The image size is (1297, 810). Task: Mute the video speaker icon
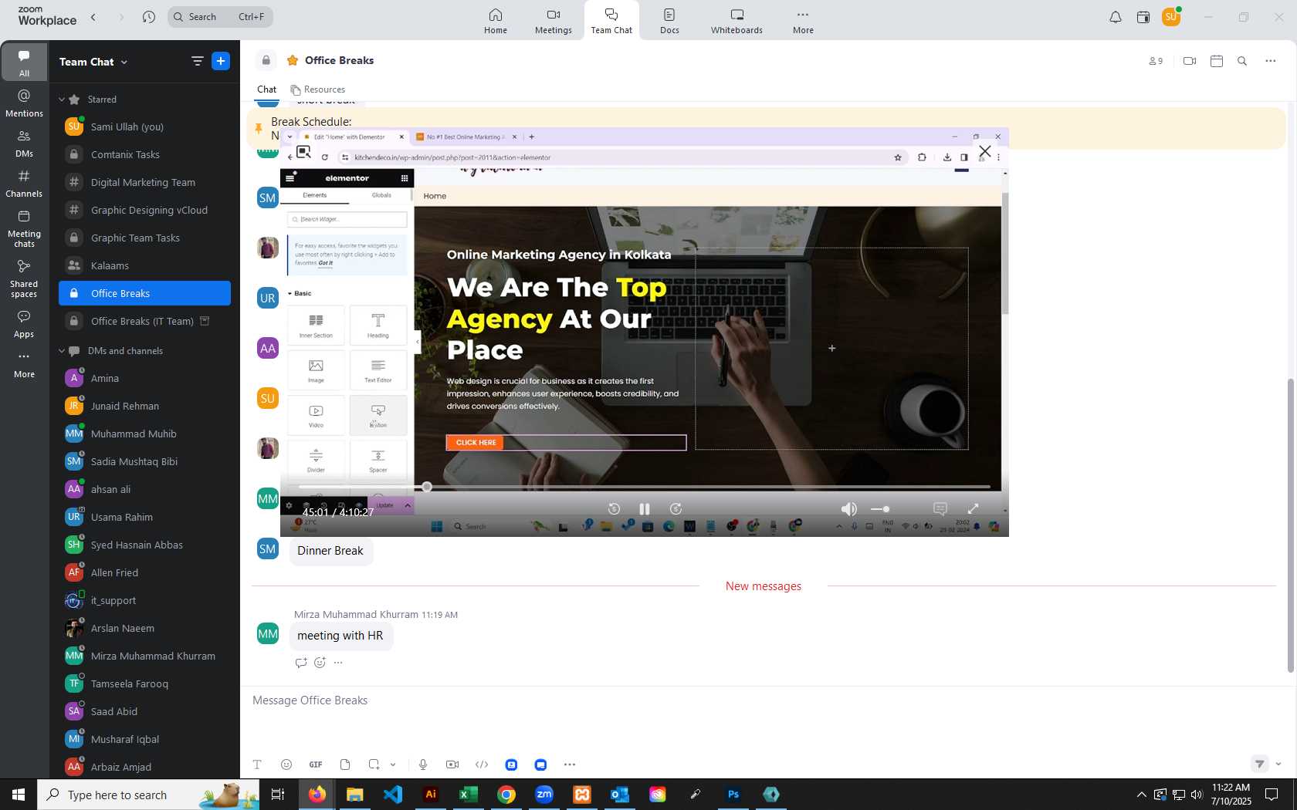(x=848, y=509)
